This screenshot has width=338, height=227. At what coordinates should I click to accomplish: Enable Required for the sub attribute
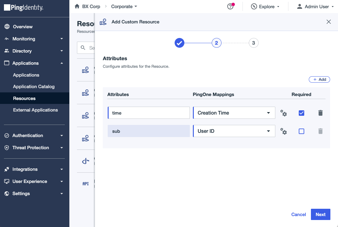pyautogui.click(x=301, y=131)
